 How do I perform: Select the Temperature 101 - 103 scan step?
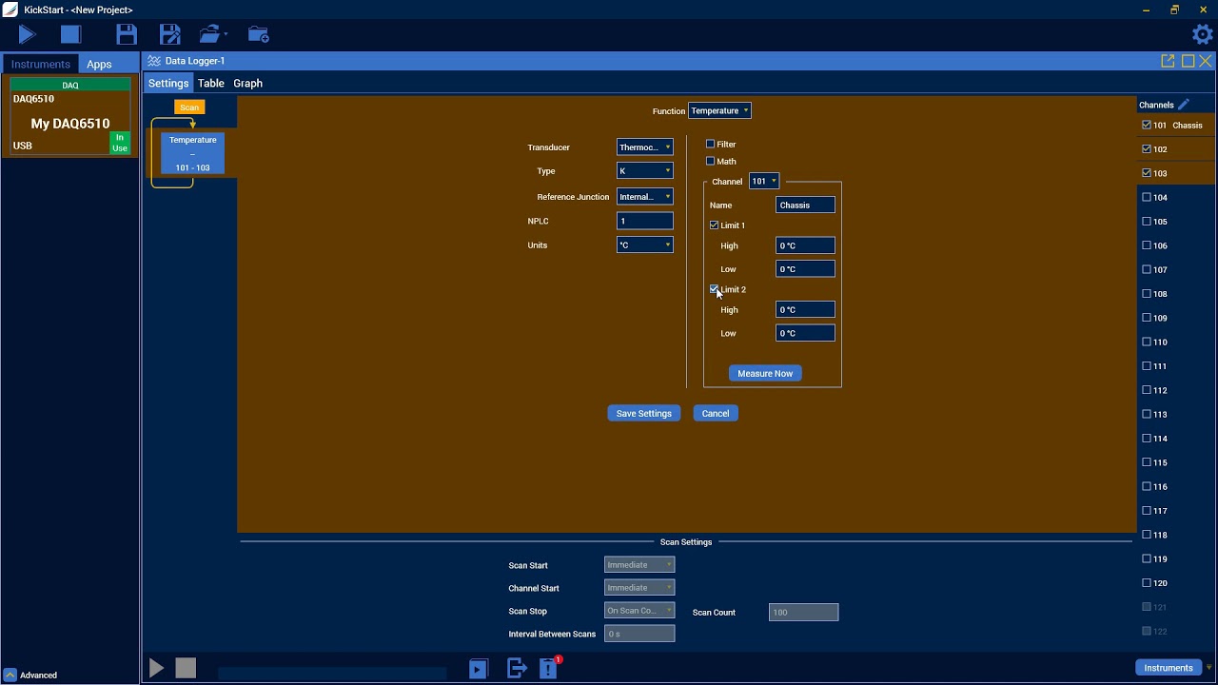click(x=192, y=153)
